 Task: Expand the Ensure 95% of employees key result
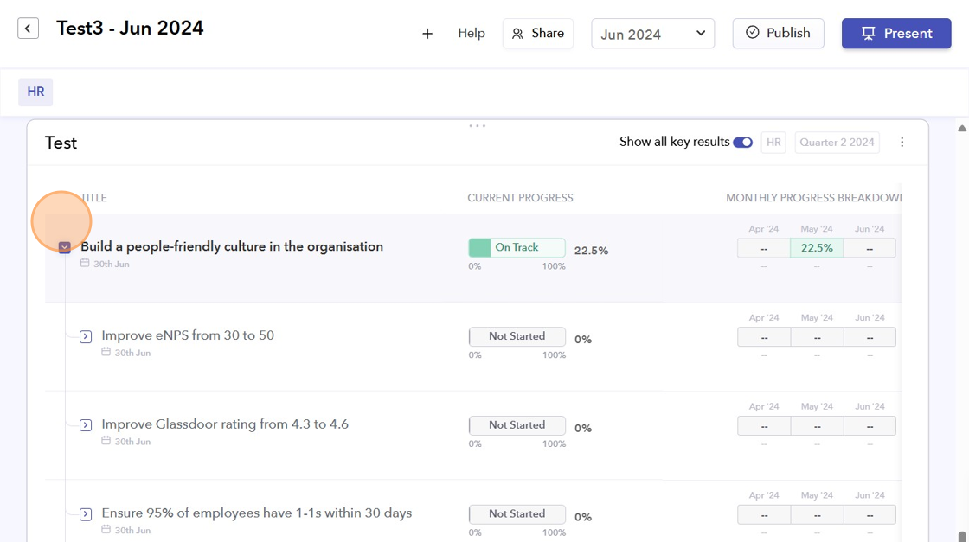86,514
